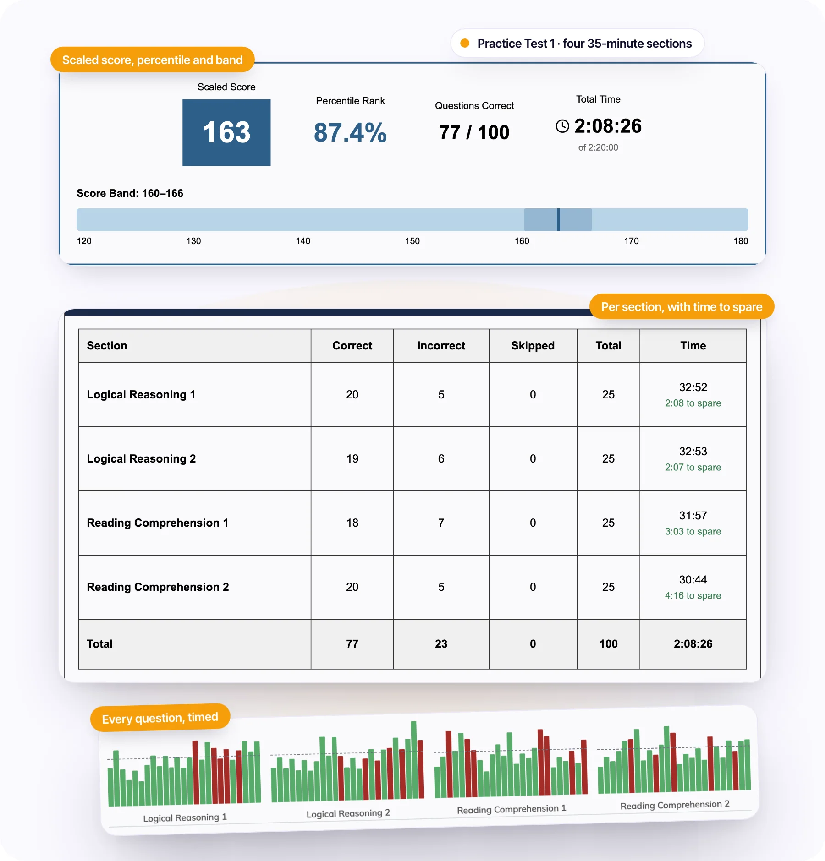825x861 pixels.
Task: Click the 'Every question, timed' tag
Action: [160, 718]
